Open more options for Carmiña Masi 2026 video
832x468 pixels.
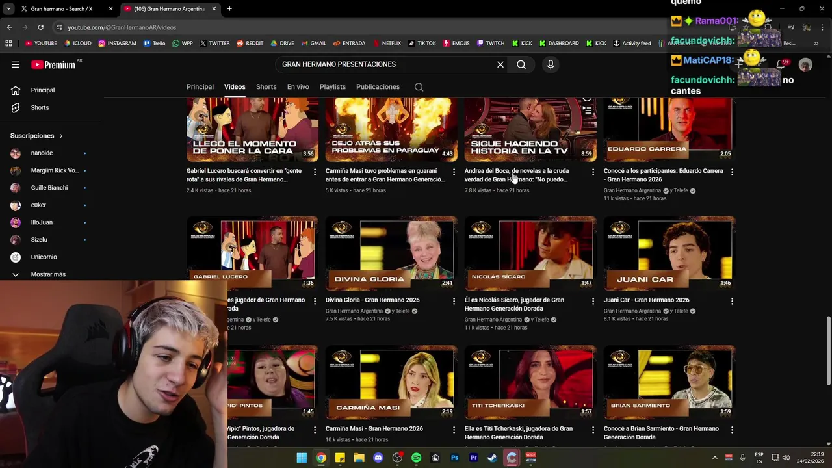point(454,430)
